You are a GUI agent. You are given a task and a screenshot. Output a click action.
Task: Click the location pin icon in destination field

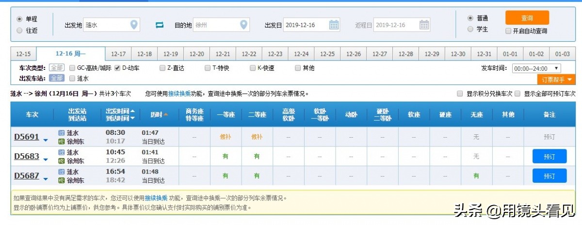[244, 24]
